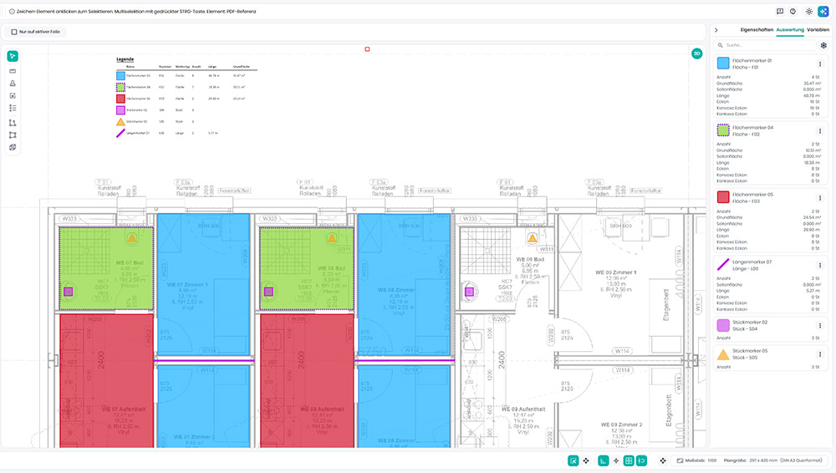
Task: Click purple square marker in WE 09 Bad
Action: click(469, 292)
